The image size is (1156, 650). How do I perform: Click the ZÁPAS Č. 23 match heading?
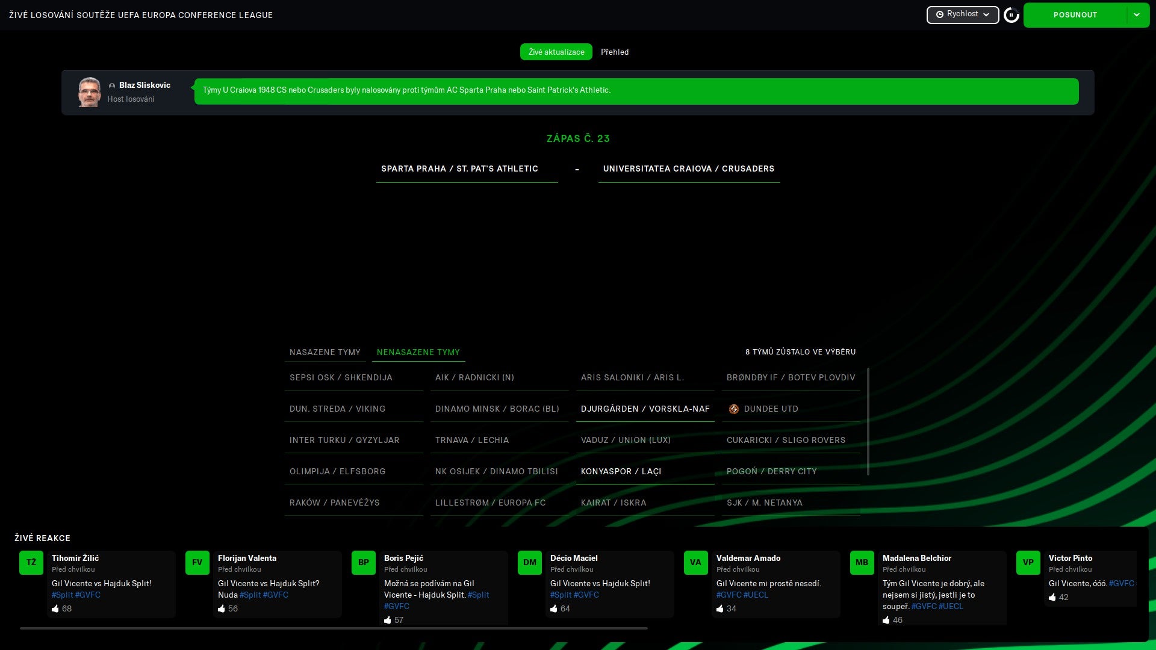tap(578, 138)
